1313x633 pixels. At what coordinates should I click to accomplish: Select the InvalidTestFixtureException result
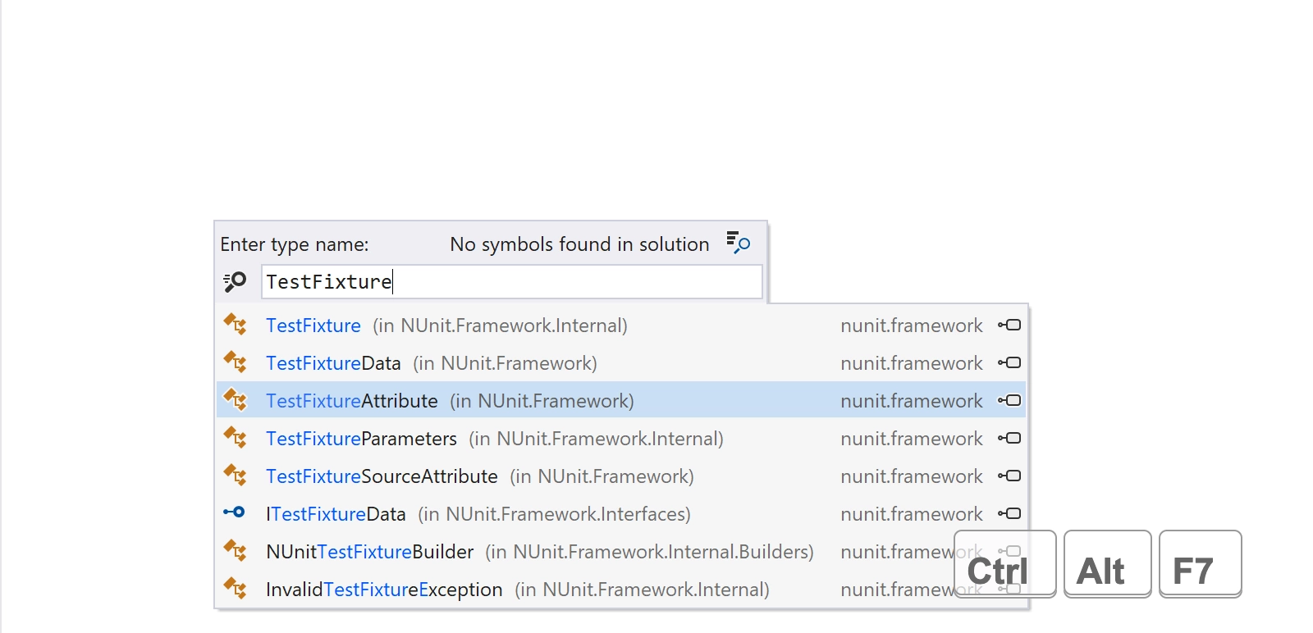[621, 590]
